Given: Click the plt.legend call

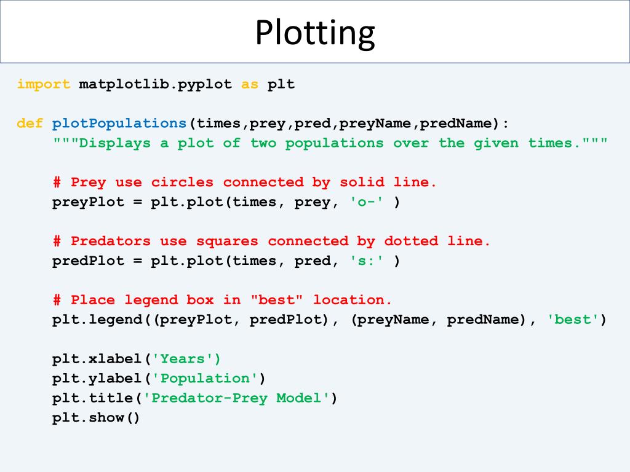Looking at the screenshot, I should [x=330, y=320].
